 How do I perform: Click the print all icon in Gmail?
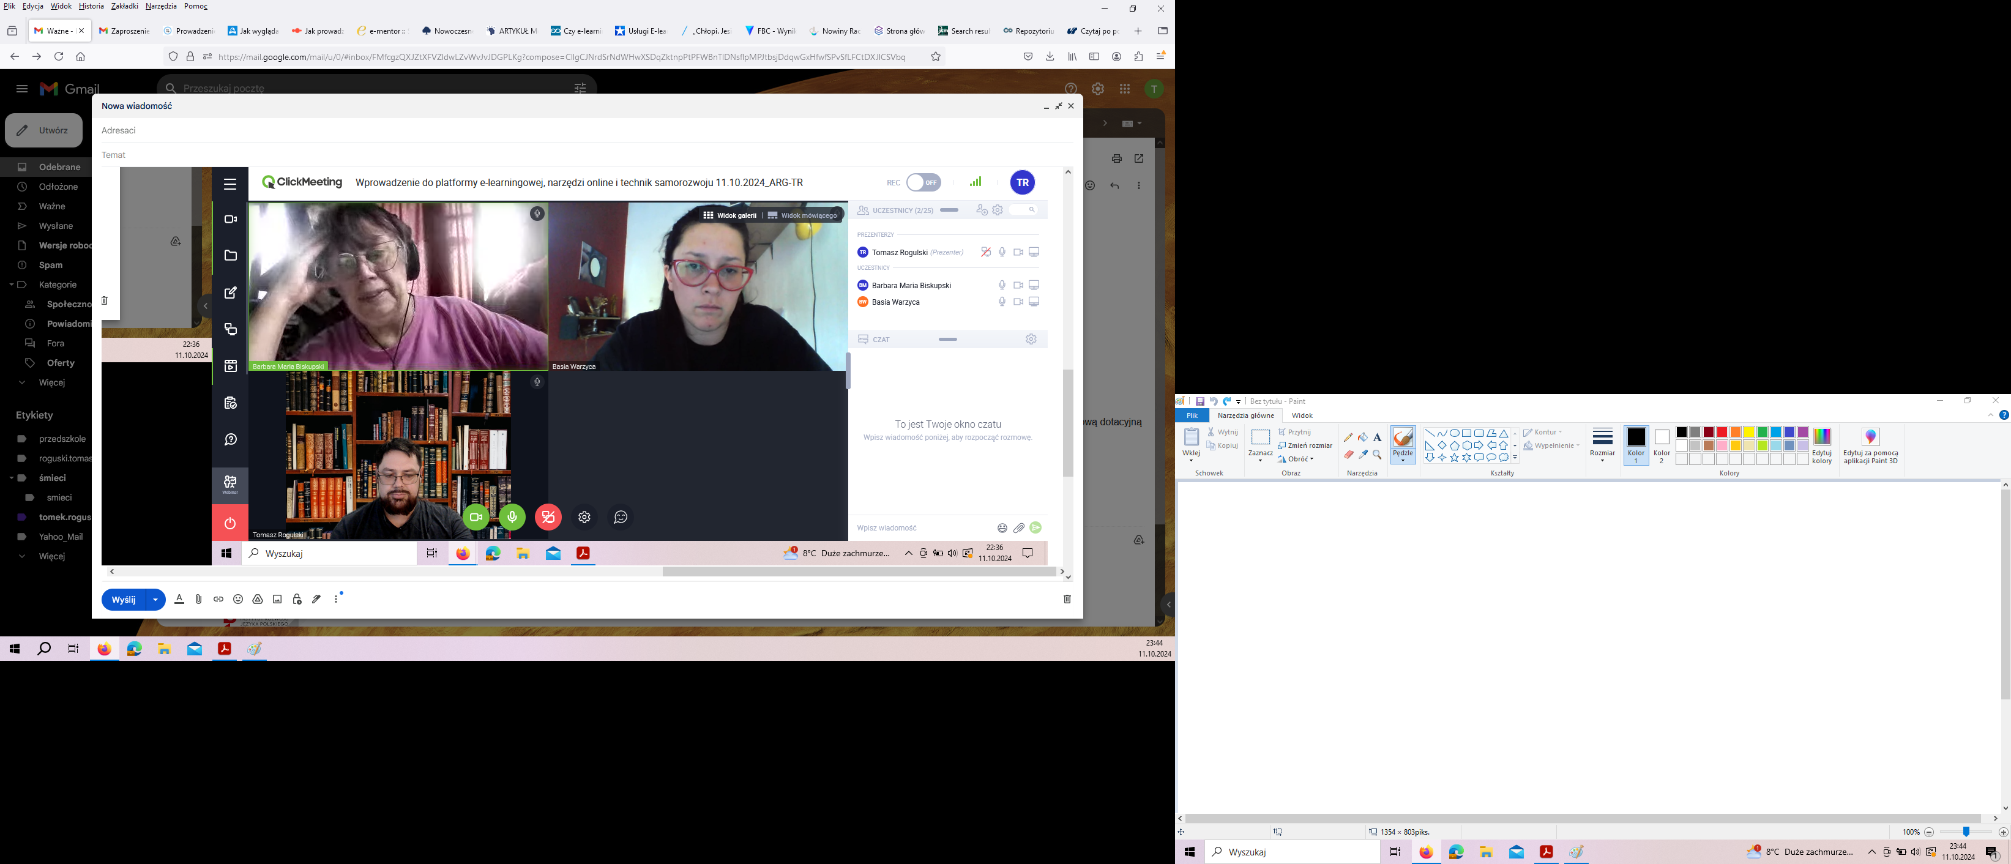(x=1117, y=158)
